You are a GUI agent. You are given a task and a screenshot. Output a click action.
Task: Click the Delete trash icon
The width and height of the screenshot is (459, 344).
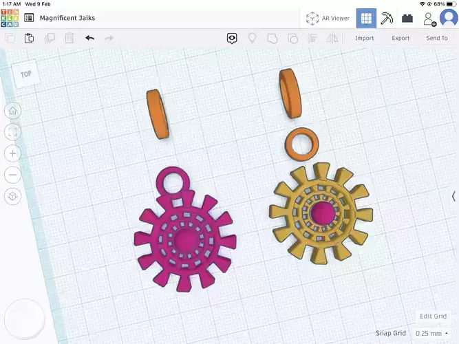coord(69,38)
